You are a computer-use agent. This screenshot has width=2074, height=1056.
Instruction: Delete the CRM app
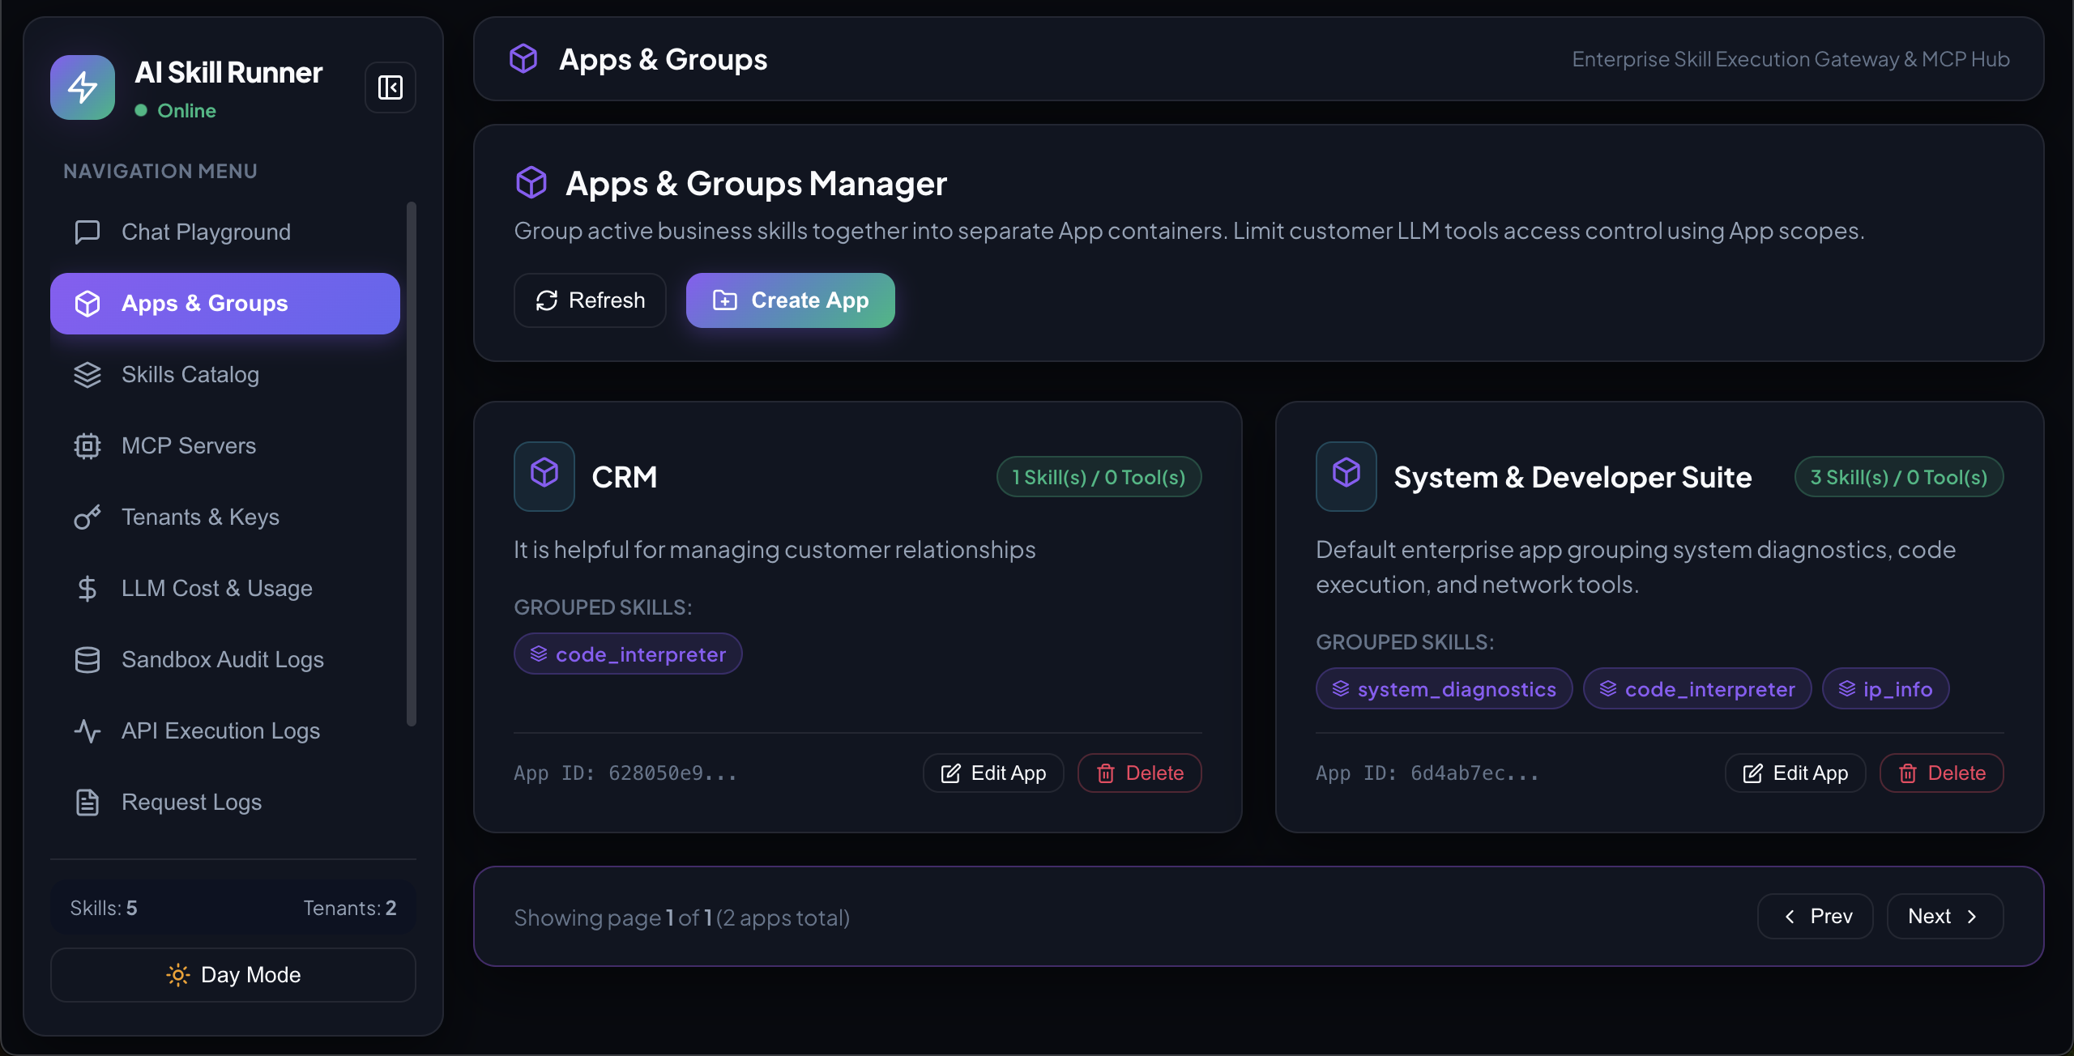tap(1140, 773)
